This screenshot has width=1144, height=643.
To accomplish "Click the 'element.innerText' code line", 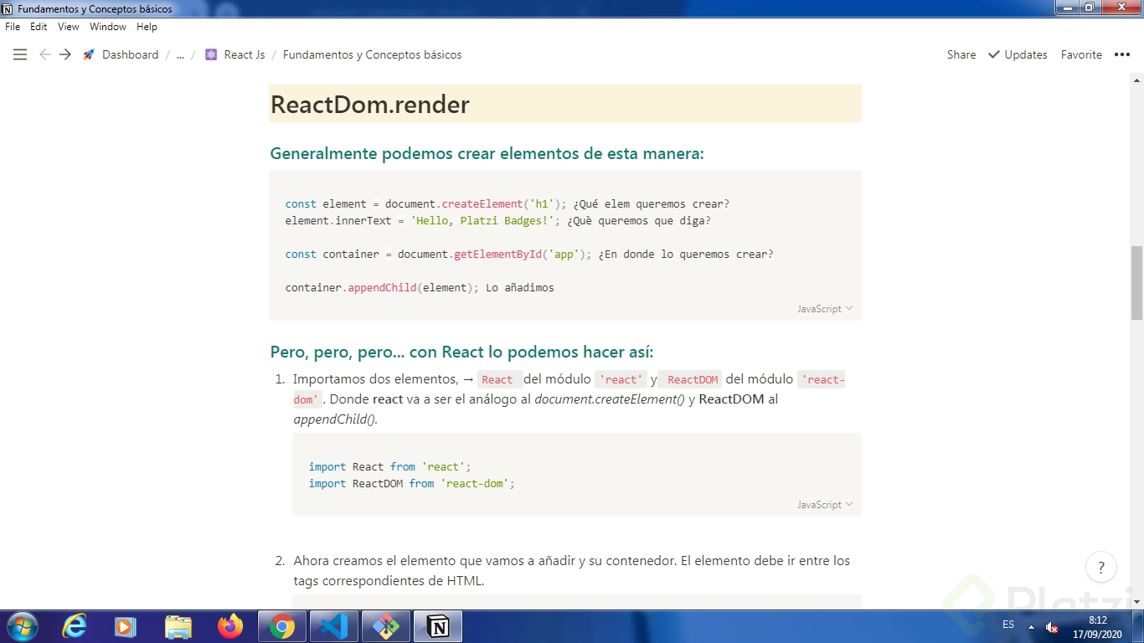I will 498,221.
